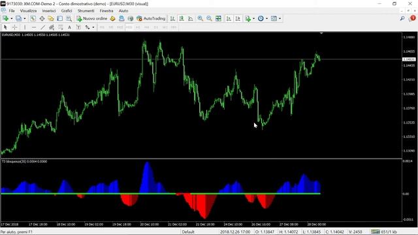Switch to the H1 timeframe
This screenshot has height=235, width=418.
138,27
